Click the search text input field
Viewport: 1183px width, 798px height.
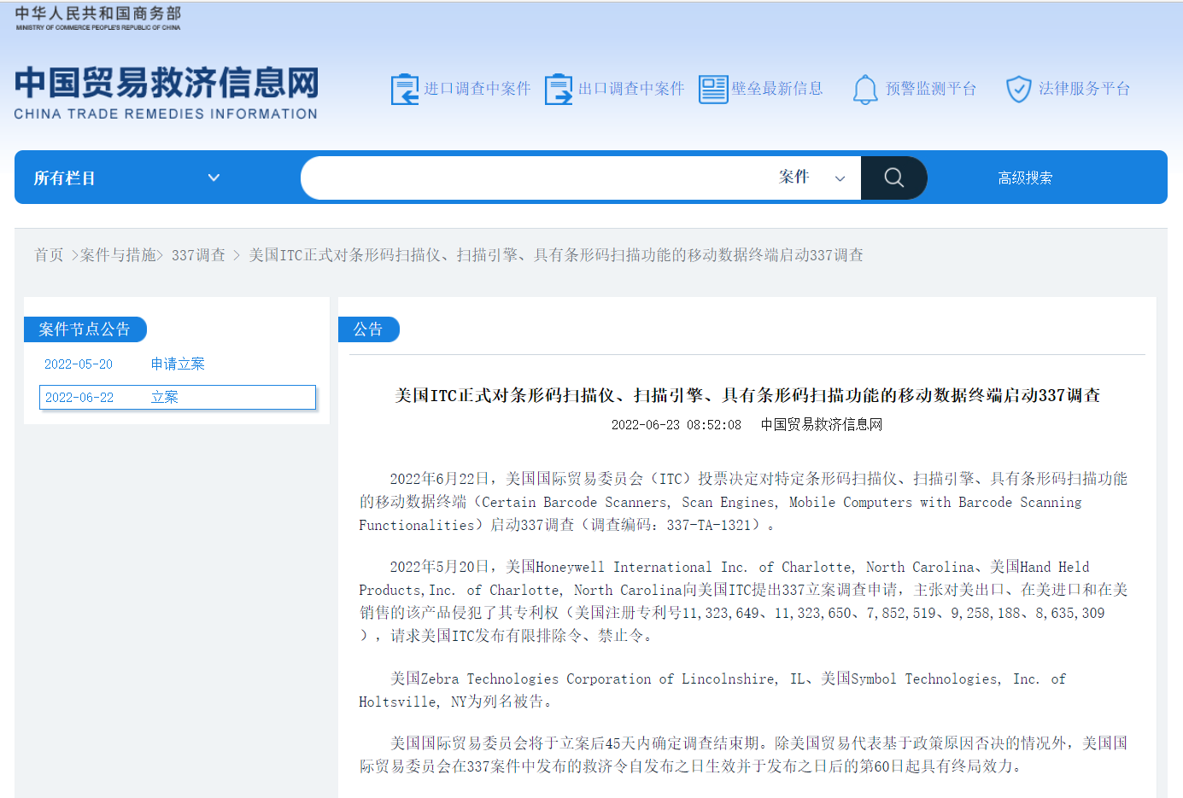click(x=538, y=178)
